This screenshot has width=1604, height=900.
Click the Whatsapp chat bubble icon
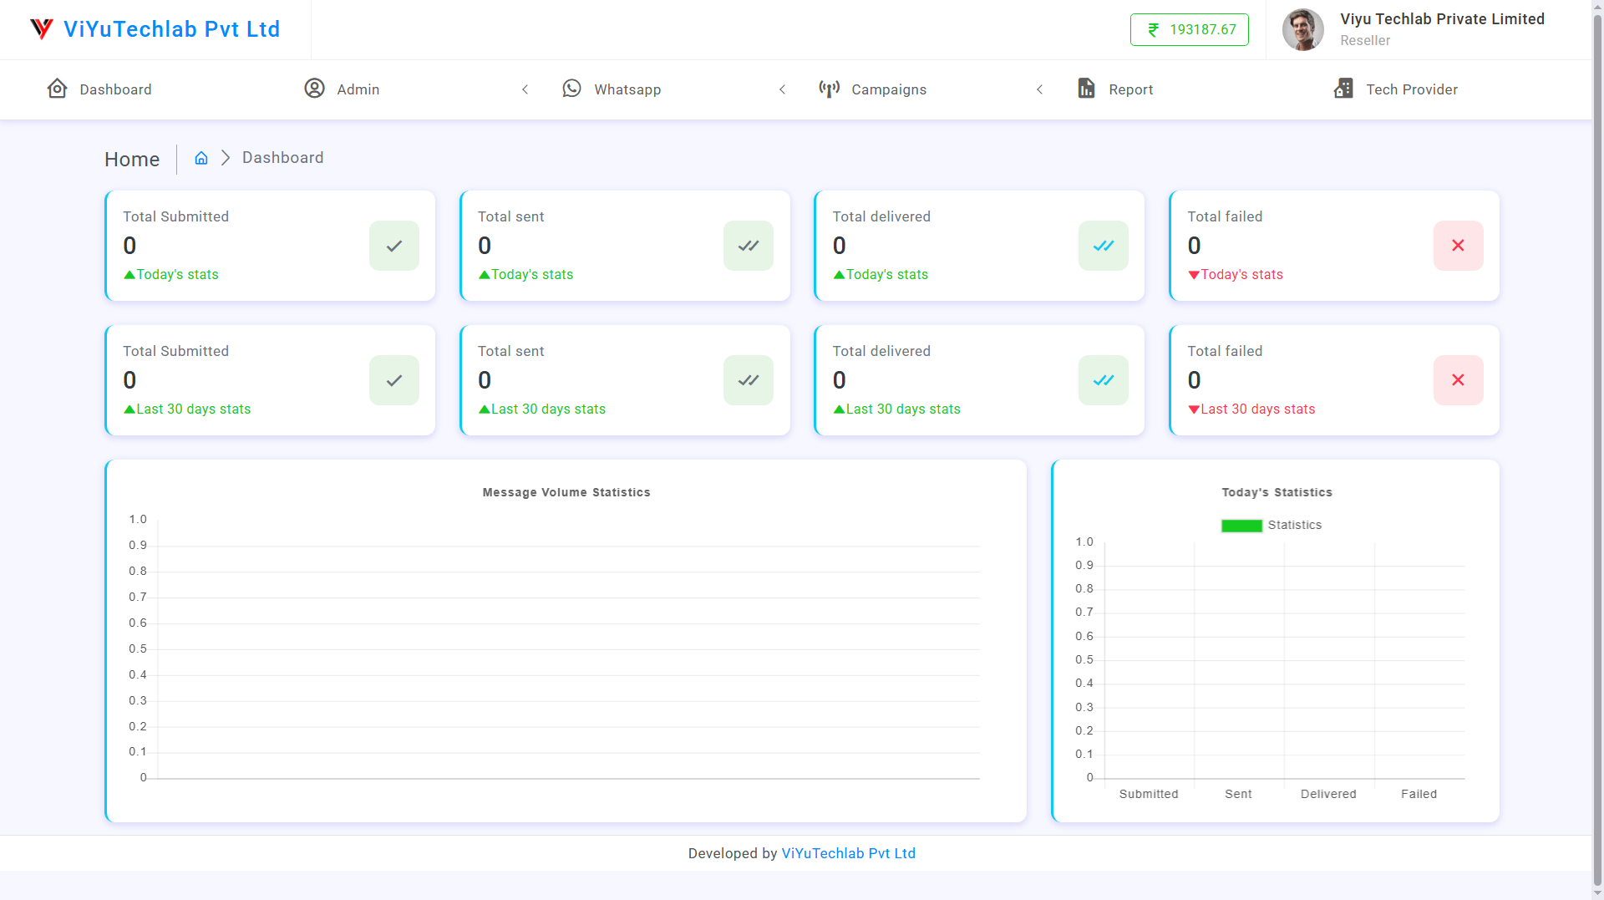571,89
